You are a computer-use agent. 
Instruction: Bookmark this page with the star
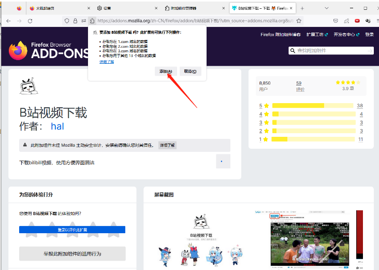point(299,21)
